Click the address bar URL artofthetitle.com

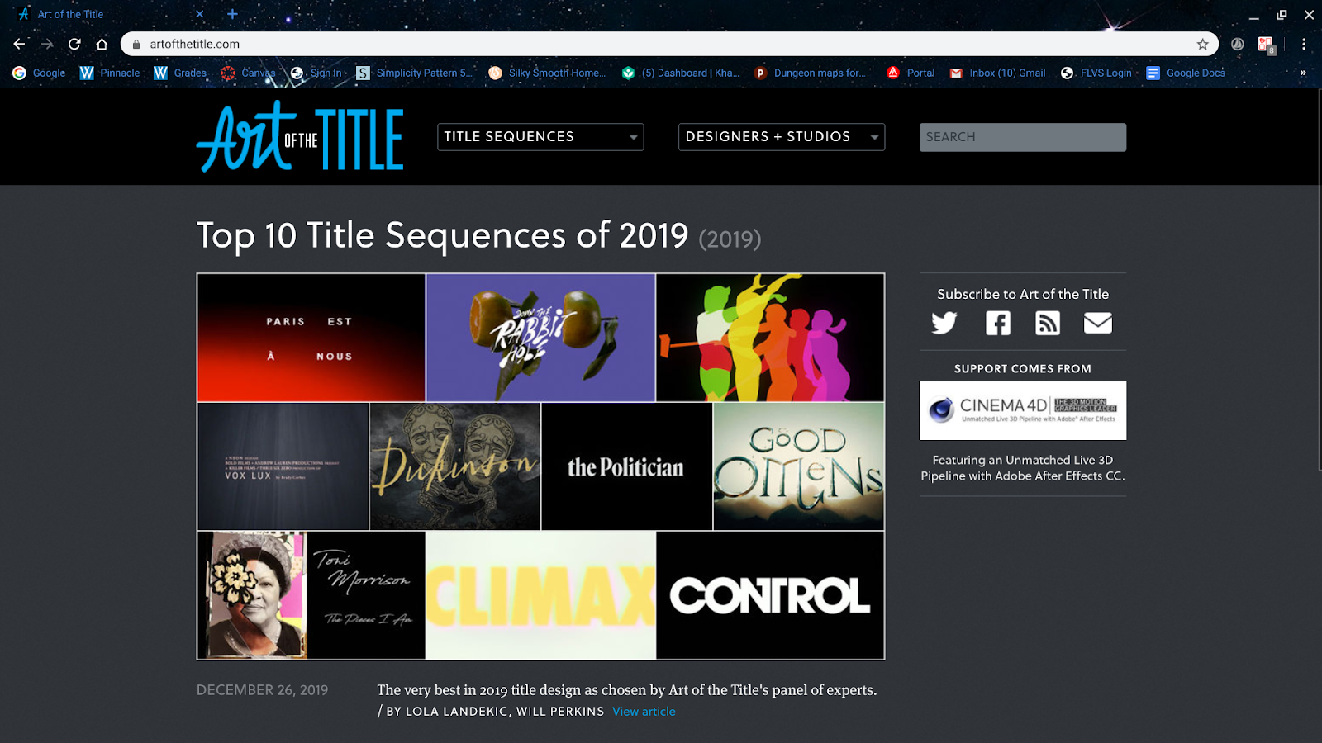tap(194, 44)
